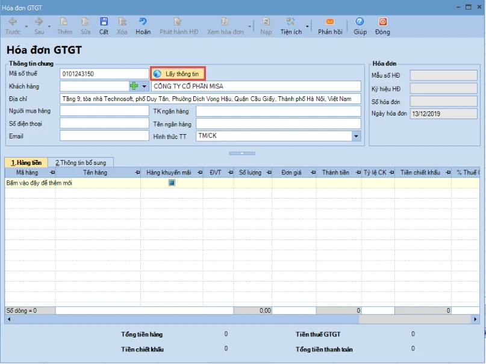Open Tiện ích utilities icon
This screenshot has height=364, width=486.
[x=291, y=21]
